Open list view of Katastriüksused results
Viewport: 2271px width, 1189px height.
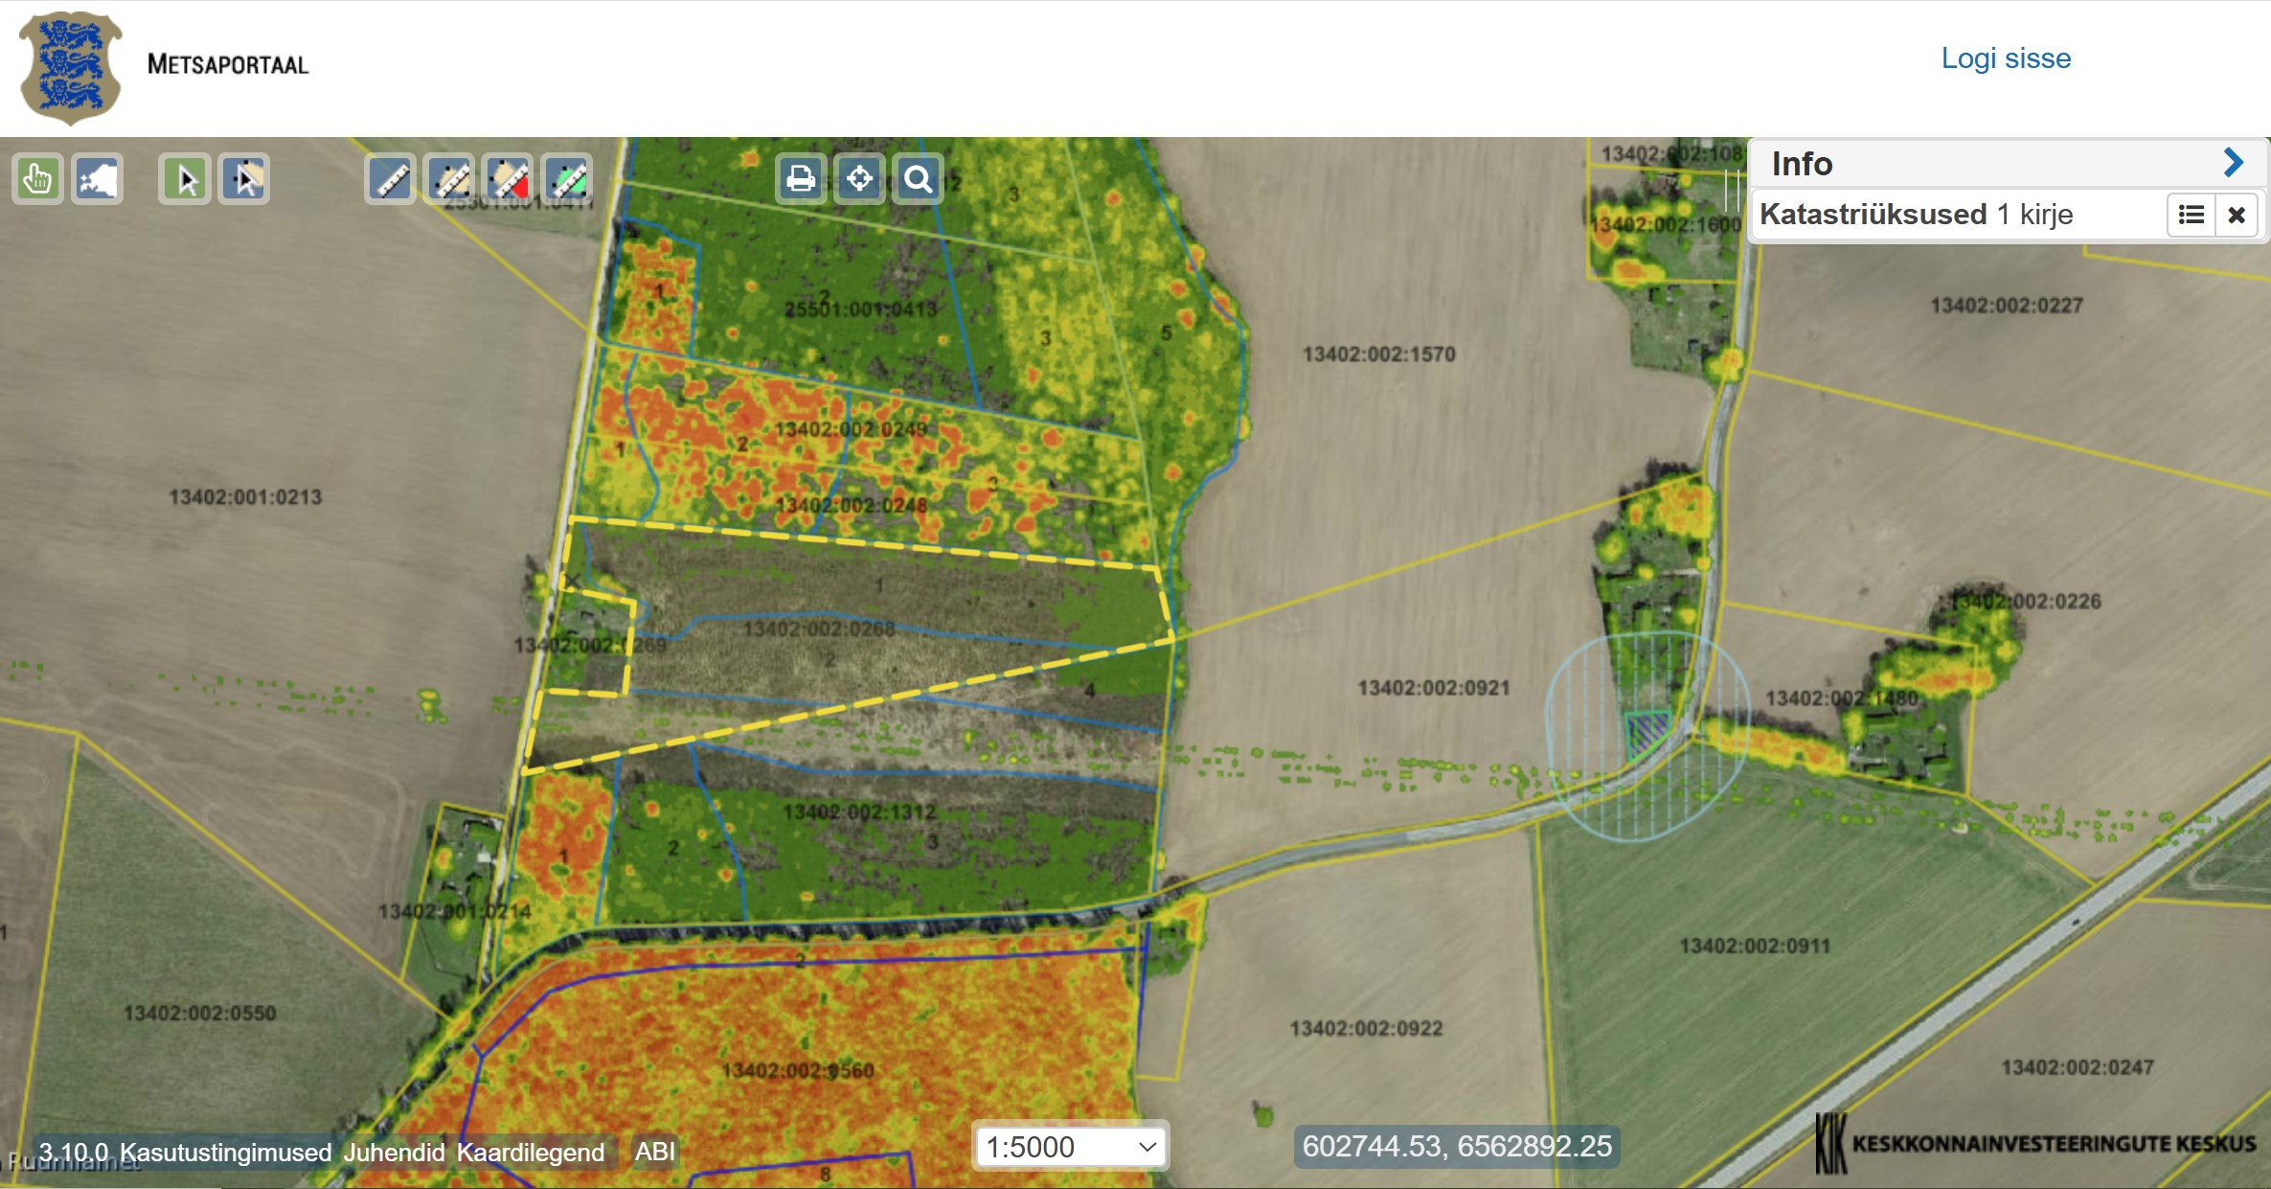click(x=2192, y=215)
